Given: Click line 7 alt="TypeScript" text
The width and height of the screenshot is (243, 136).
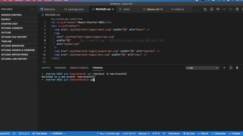Looking at the screenshot, I should pos(68,44).
